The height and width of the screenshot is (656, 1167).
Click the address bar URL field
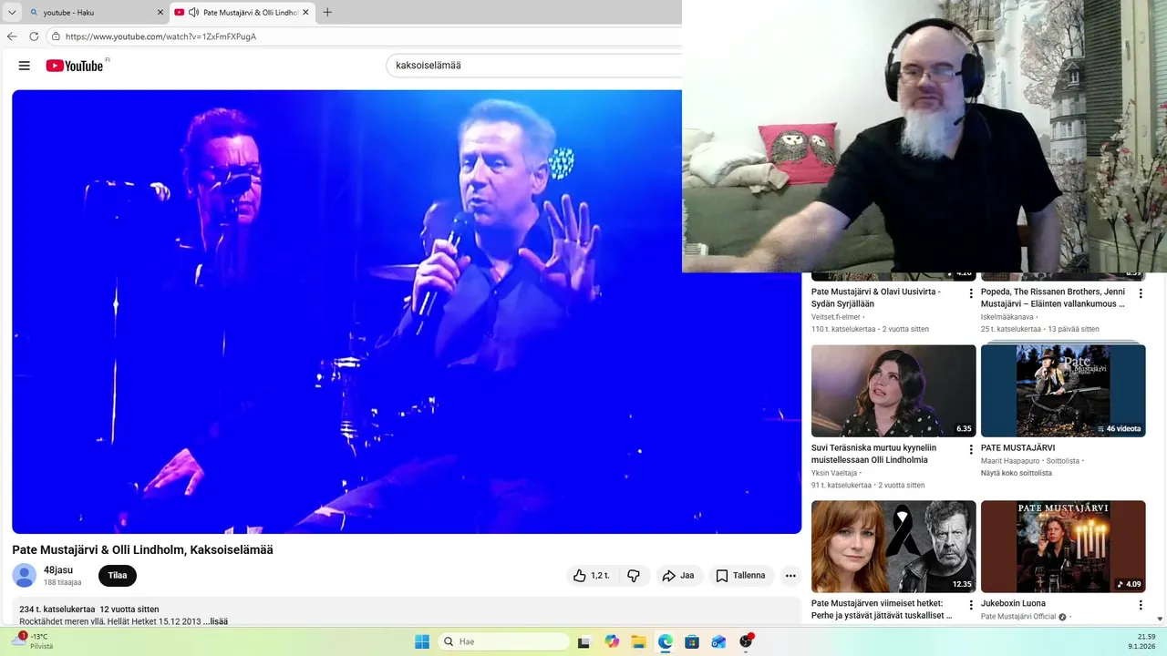(x=365, y=36)
